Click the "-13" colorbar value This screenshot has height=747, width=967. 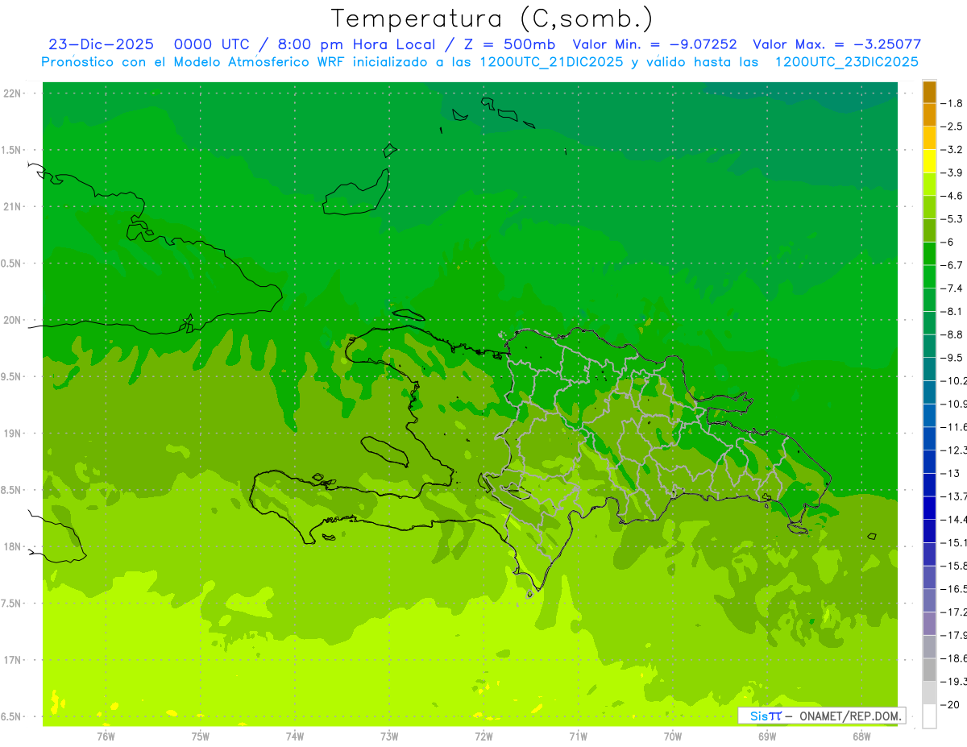(x=950, y=474)
